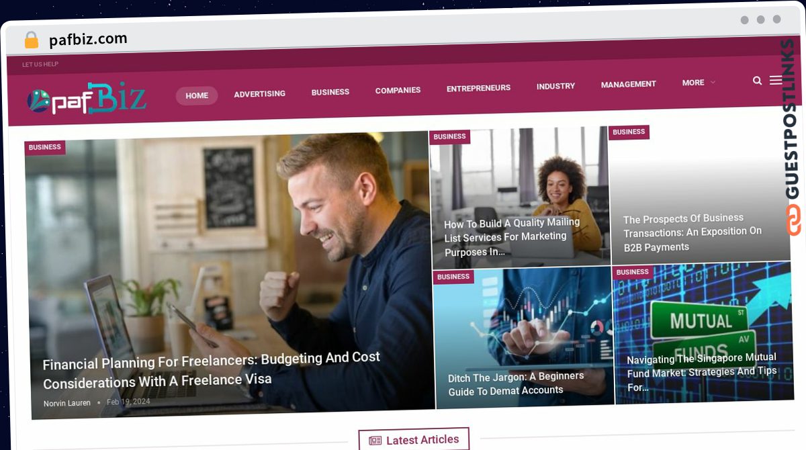Open the Advertising menu item
The height and width of the screenshot is (450, 806).
259,94
